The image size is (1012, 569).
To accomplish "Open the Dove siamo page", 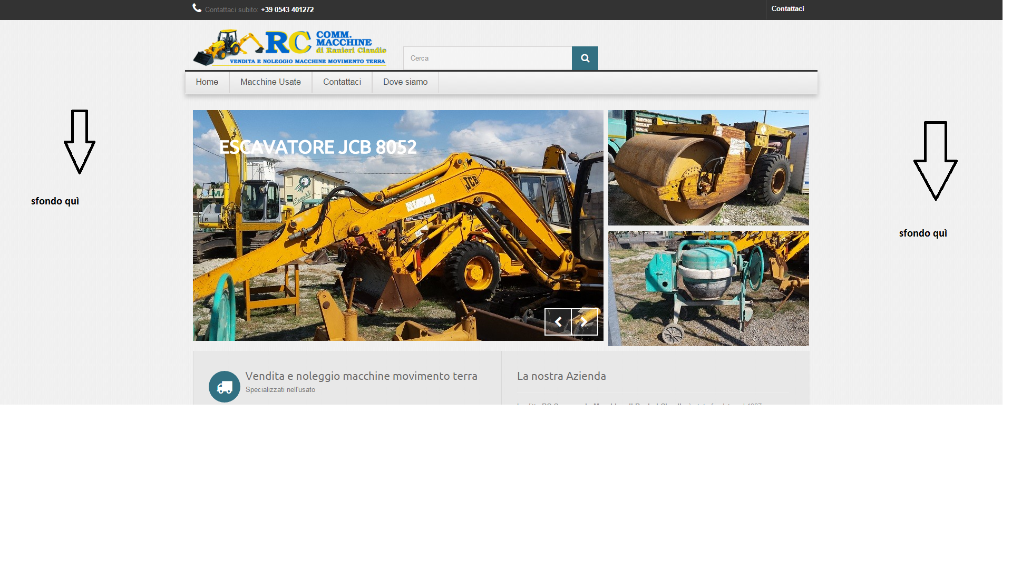I will 405,82.
